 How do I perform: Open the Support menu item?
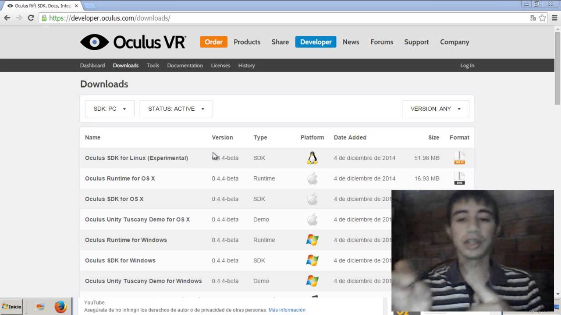point(416,42)
